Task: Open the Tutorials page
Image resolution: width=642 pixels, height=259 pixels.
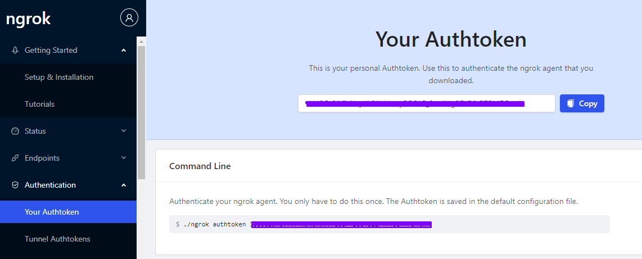Action: pos(39,104)
